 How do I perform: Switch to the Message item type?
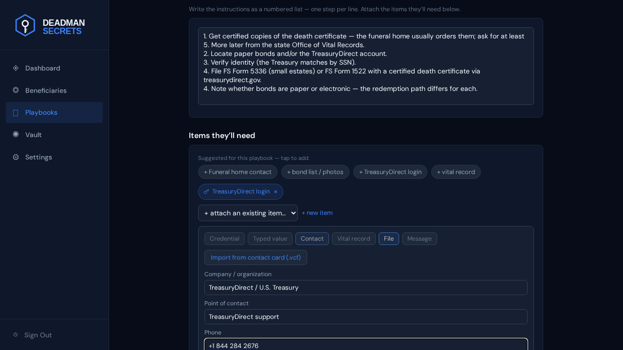click(420, 239)
